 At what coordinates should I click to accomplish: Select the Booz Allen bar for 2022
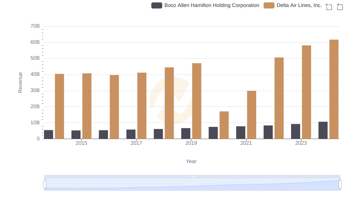pos(268,132)
